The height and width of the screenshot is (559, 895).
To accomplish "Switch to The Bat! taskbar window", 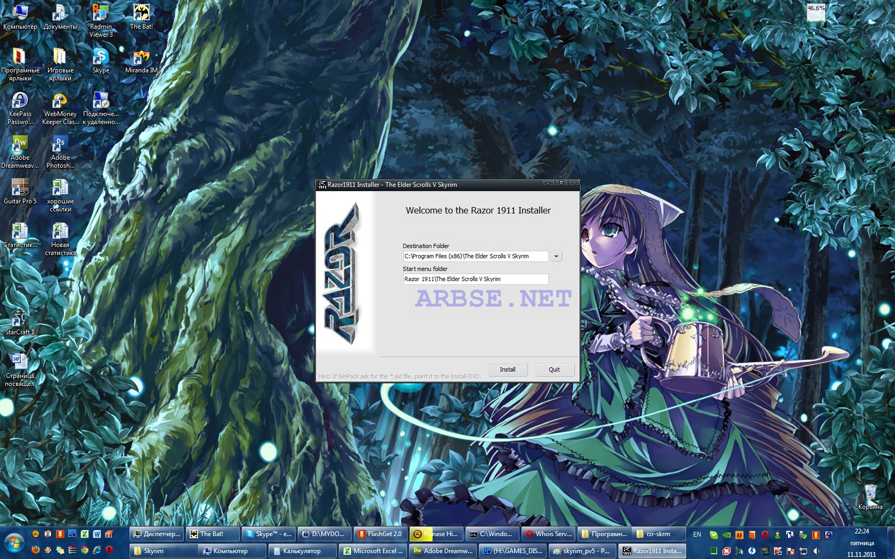I will pos(212,534).
